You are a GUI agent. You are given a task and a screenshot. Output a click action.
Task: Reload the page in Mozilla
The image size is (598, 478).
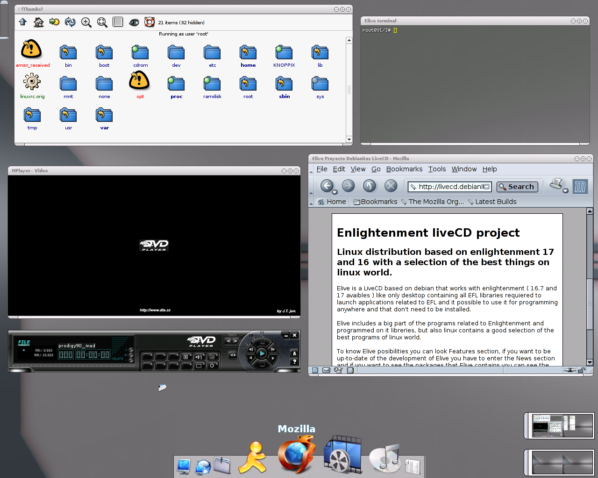coord(370,186)
